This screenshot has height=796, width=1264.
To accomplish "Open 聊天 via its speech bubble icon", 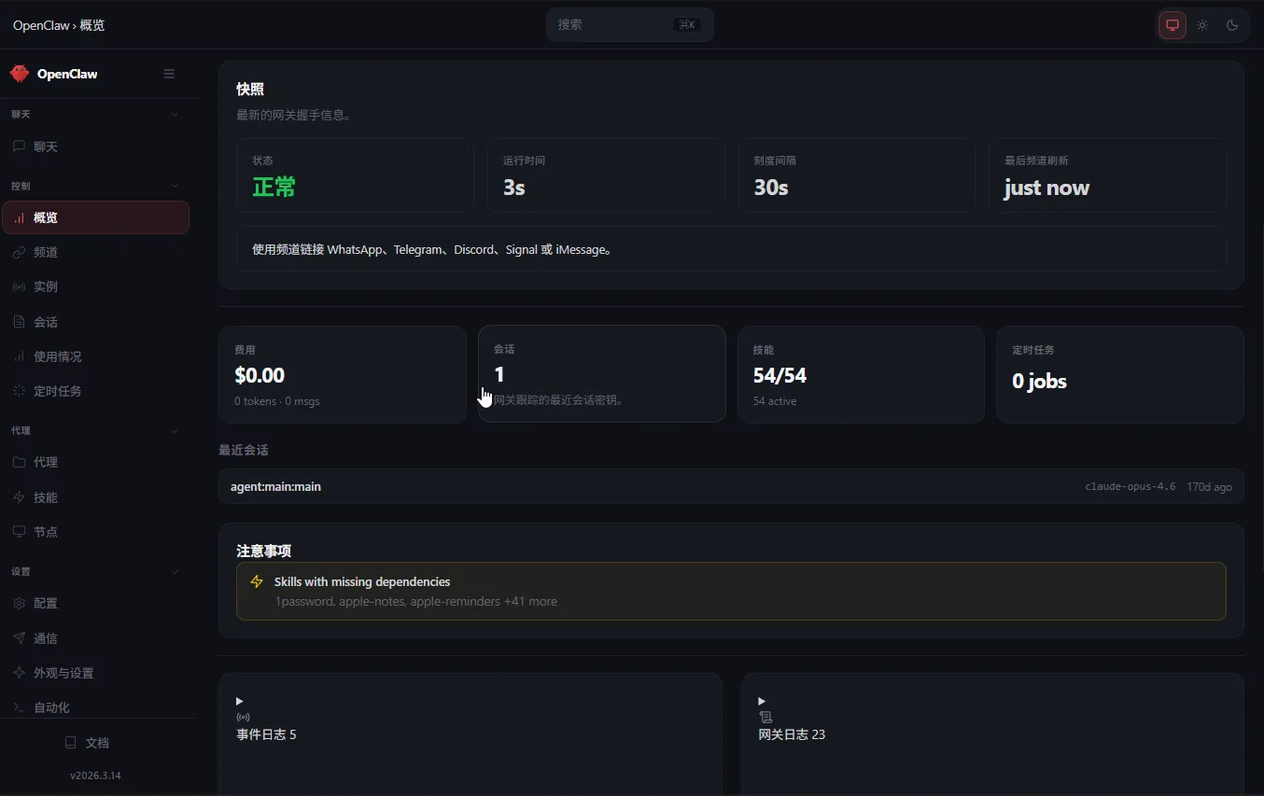I will coord(19,147).
